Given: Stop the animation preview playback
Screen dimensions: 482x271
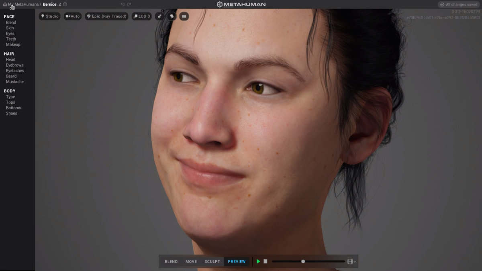Looking at the screenshot, I should click(266, 261).
